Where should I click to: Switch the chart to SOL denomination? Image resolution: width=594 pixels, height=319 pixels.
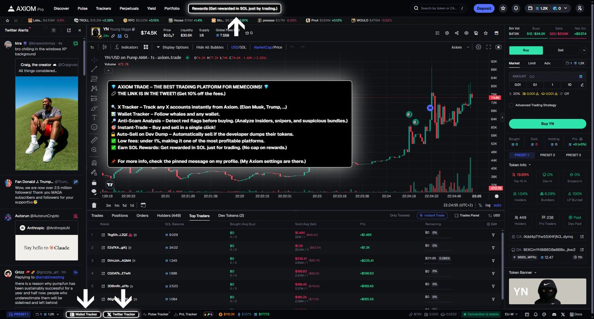[243, 47]
